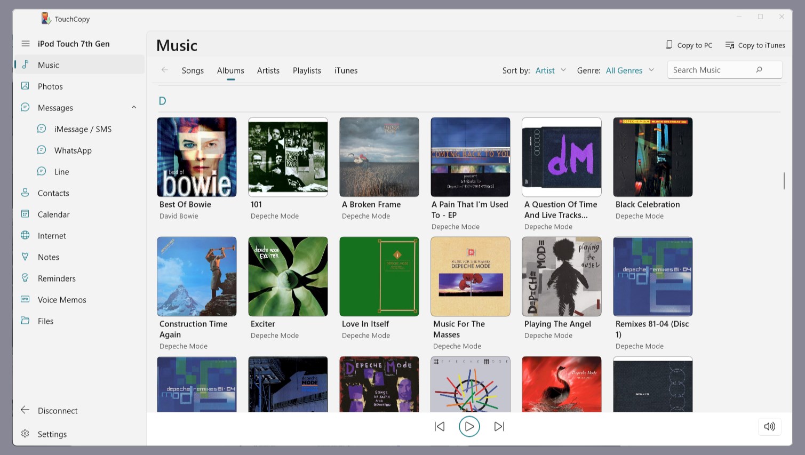Click the Settings gear icon
Image resolution: width=805 pixels, height=455 pixels.
point(25,434)
